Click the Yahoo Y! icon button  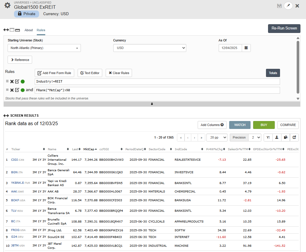click(x=268, y=137)
